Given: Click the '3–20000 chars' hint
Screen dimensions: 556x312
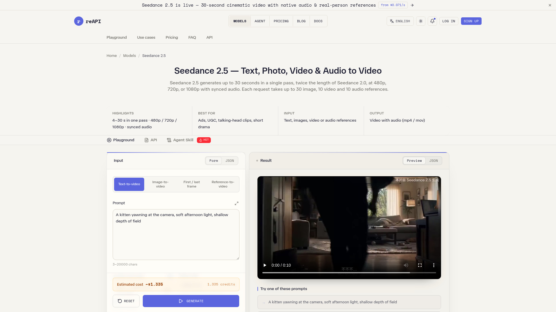Looking at the screenshot, I should (x=125, y=265).
